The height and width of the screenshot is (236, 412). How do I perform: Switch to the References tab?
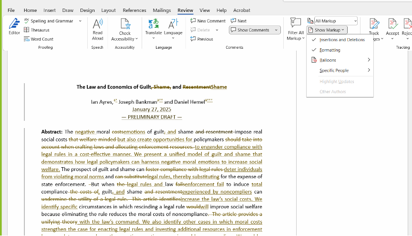[x=134, y=10]
